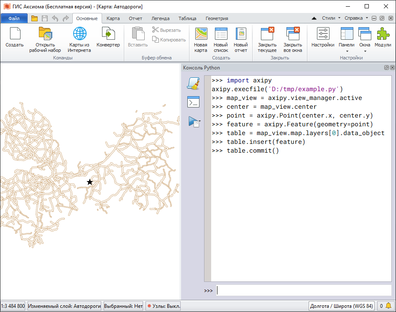Collapse the ribbon with the arrow toggle
Image resolution: width=396 pixels, height=312 pixels.
[x=314, y=18]
